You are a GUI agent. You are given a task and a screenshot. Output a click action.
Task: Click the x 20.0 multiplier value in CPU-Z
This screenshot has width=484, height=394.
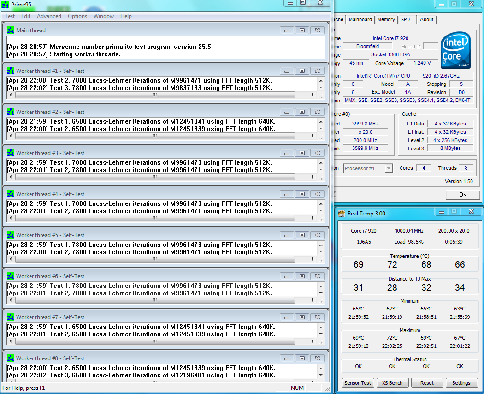365,132
